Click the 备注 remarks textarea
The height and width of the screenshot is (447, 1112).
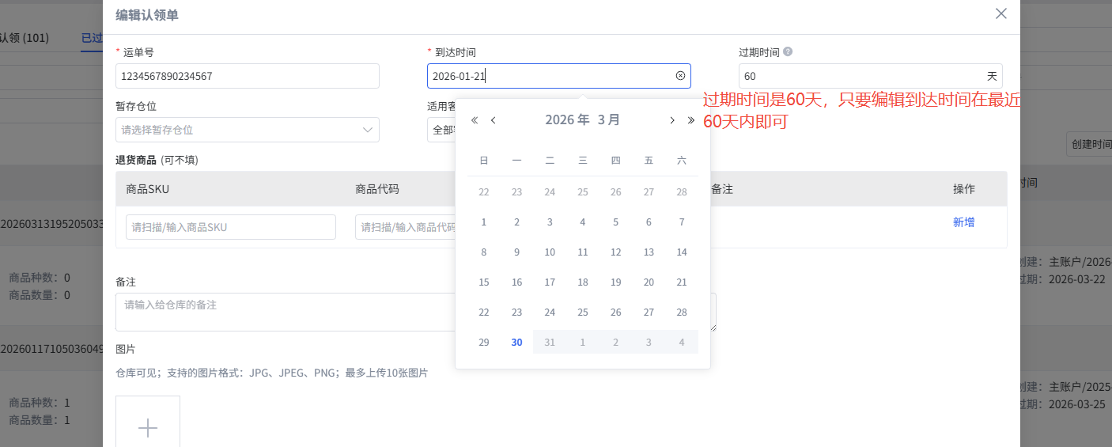(x=285, y=312)
